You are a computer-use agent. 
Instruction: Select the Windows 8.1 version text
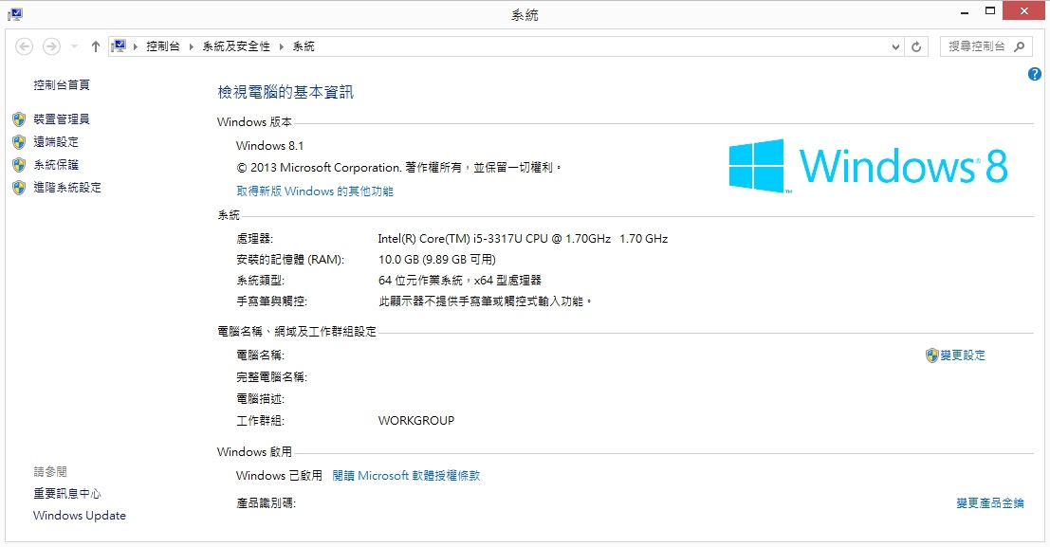point(270,146)
